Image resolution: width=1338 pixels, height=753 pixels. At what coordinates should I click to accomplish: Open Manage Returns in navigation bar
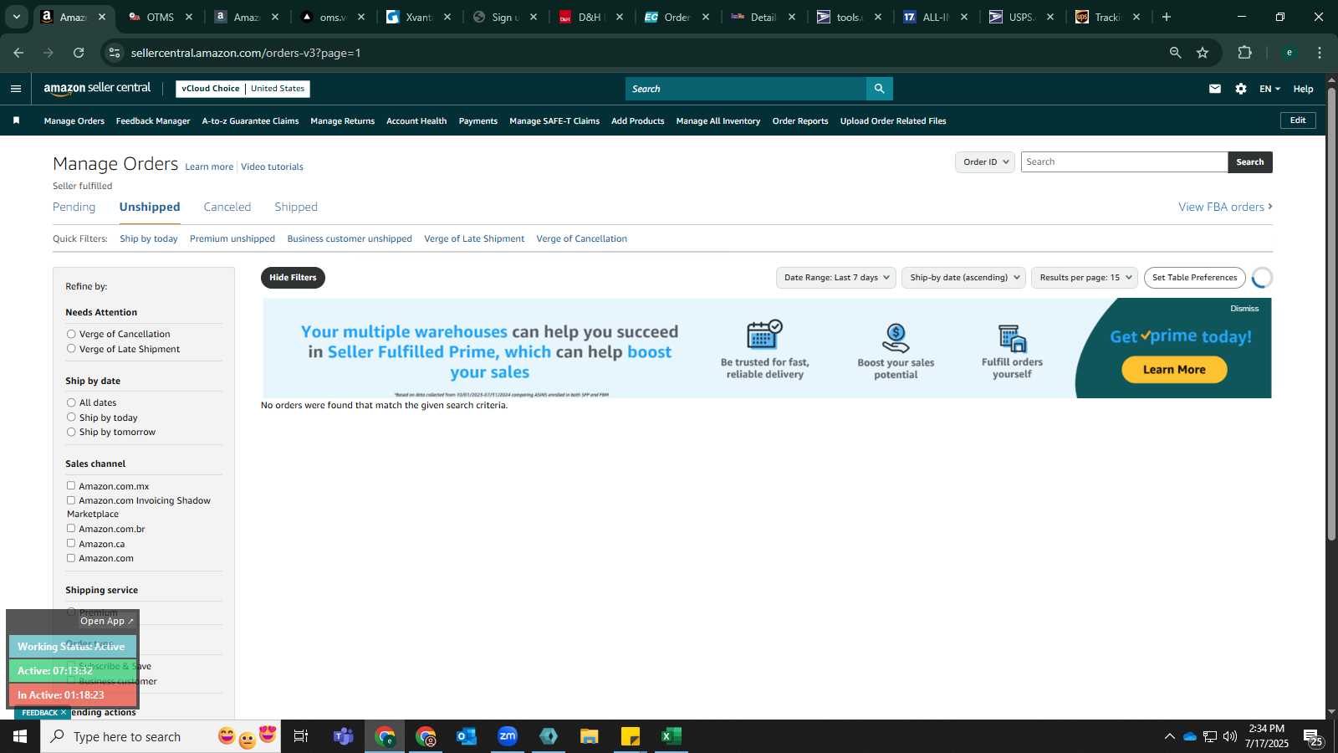click(x=343, y=121)
